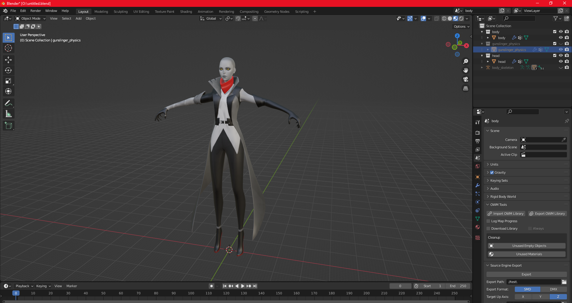Open the Object Mode dropdown
This screenshot has width=572, height=303.
click(x=31, y=18)
